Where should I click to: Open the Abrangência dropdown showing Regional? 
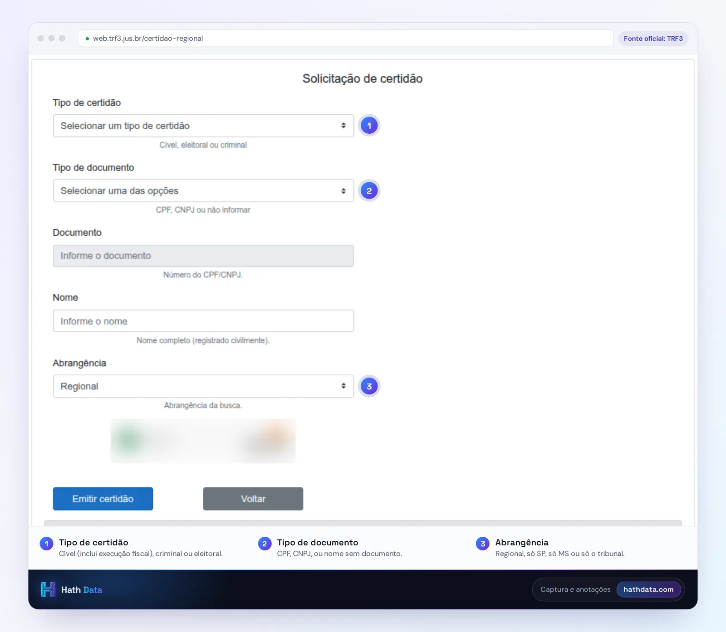(203, 386)
